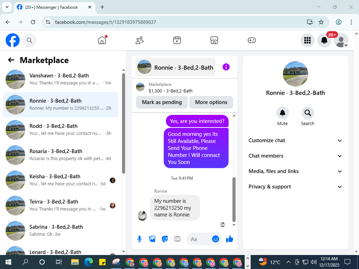
Task: Open the Chrome three-dot menu
Action: pos(351,22)
